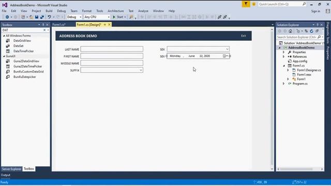This screenshot has width=331, height=186.
Task: Click the account icon beside Sign in
Action: click(327, 11)
